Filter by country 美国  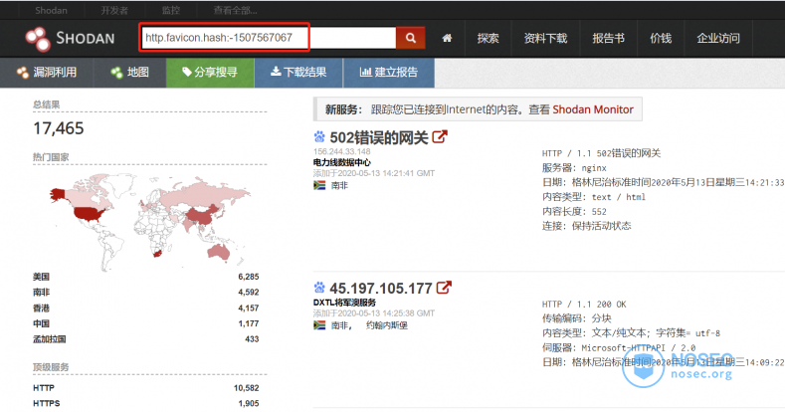[41, 277]
